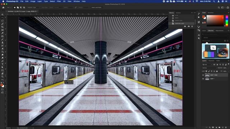Toggle lock position icon
Screen dimensions: 230x129
point(212,71)
